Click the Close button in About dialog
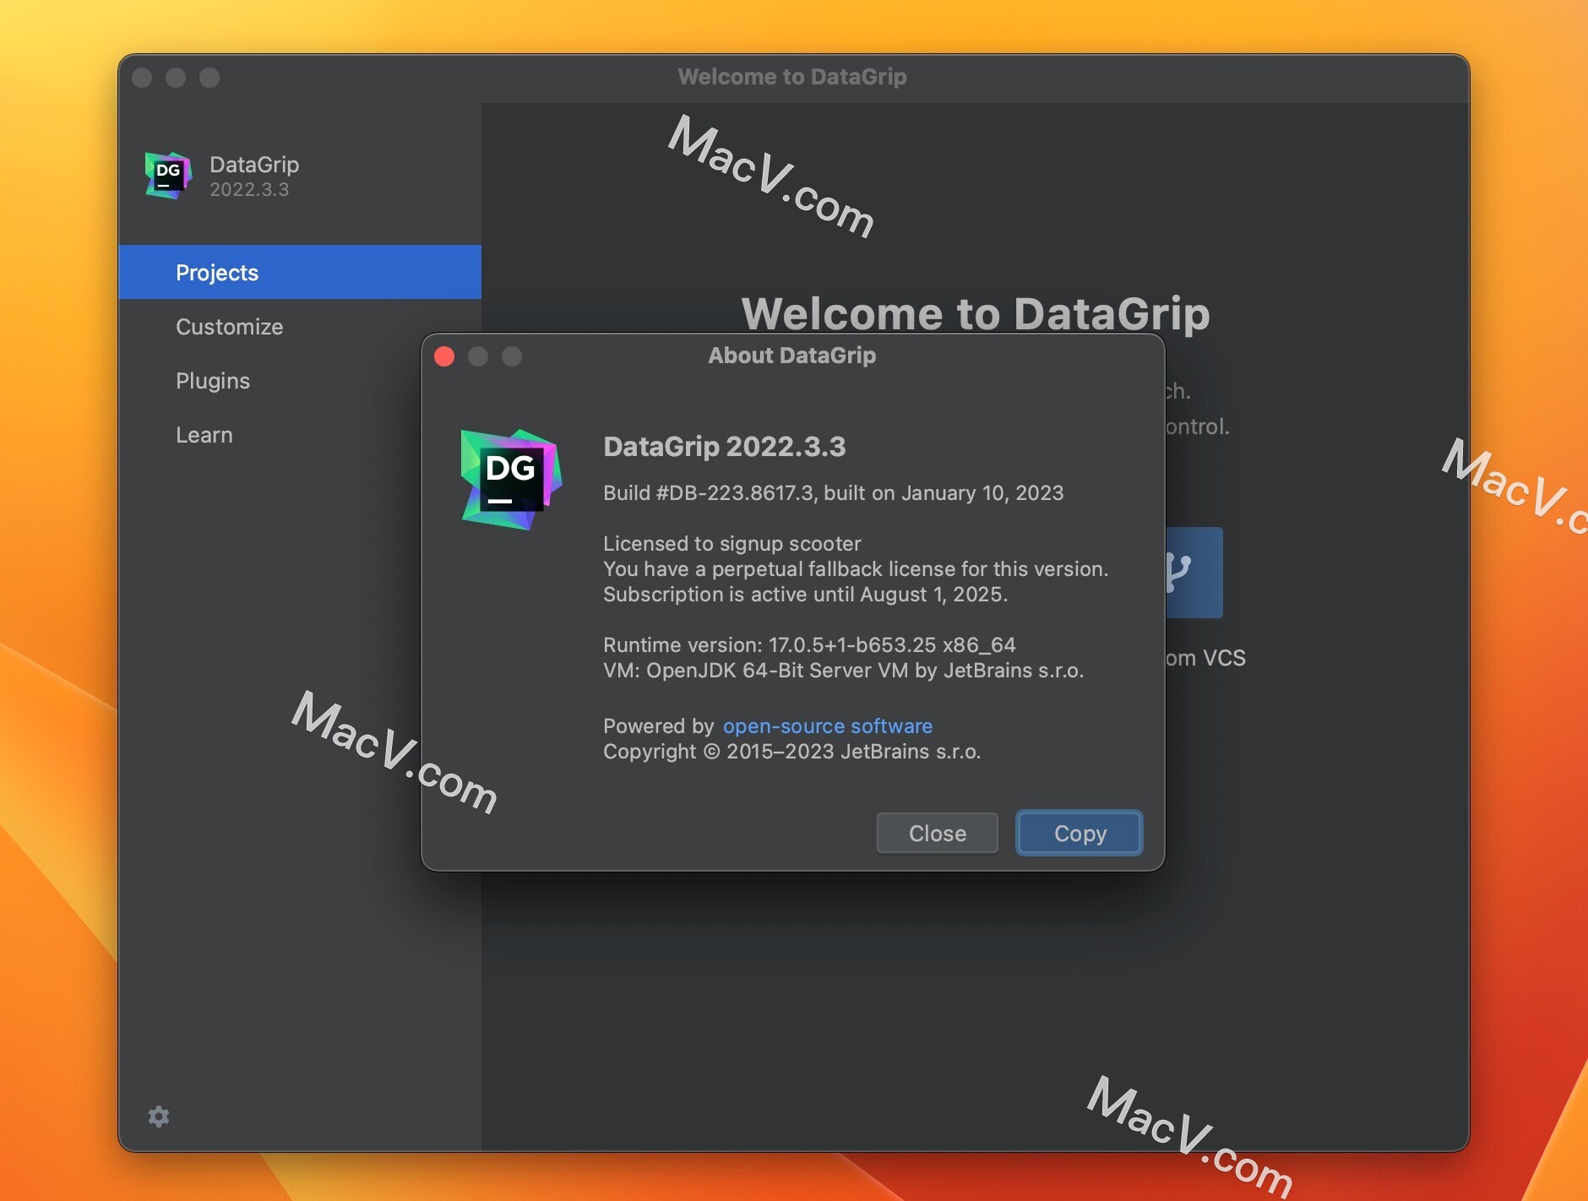Image resolution: width=1588 pixels, height=1201 pixels. pos(937,833)
